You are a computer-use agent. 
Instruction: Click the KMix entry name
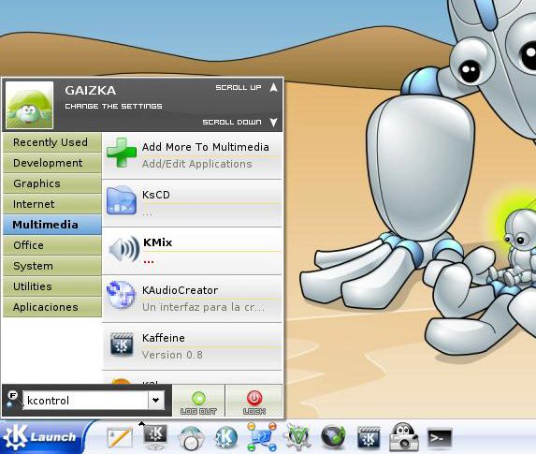157,242
